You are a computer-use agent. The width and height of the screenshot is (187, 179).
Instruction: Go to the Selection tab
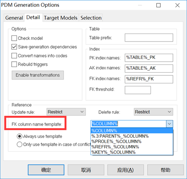(x=91, y=18)
